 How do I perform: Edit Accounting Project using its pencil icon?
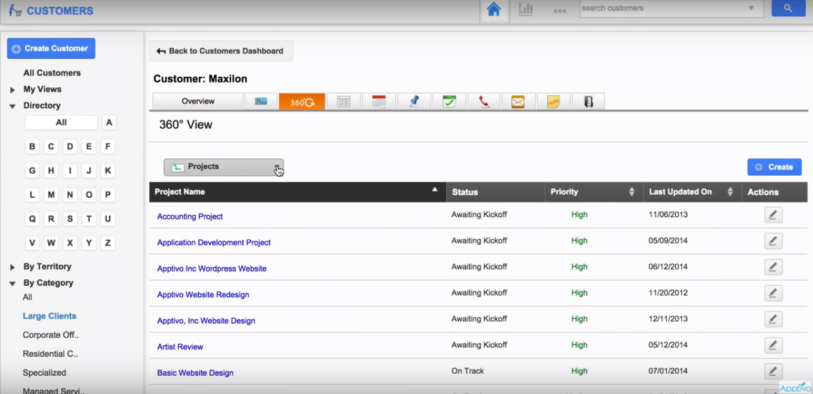[773, 214]
